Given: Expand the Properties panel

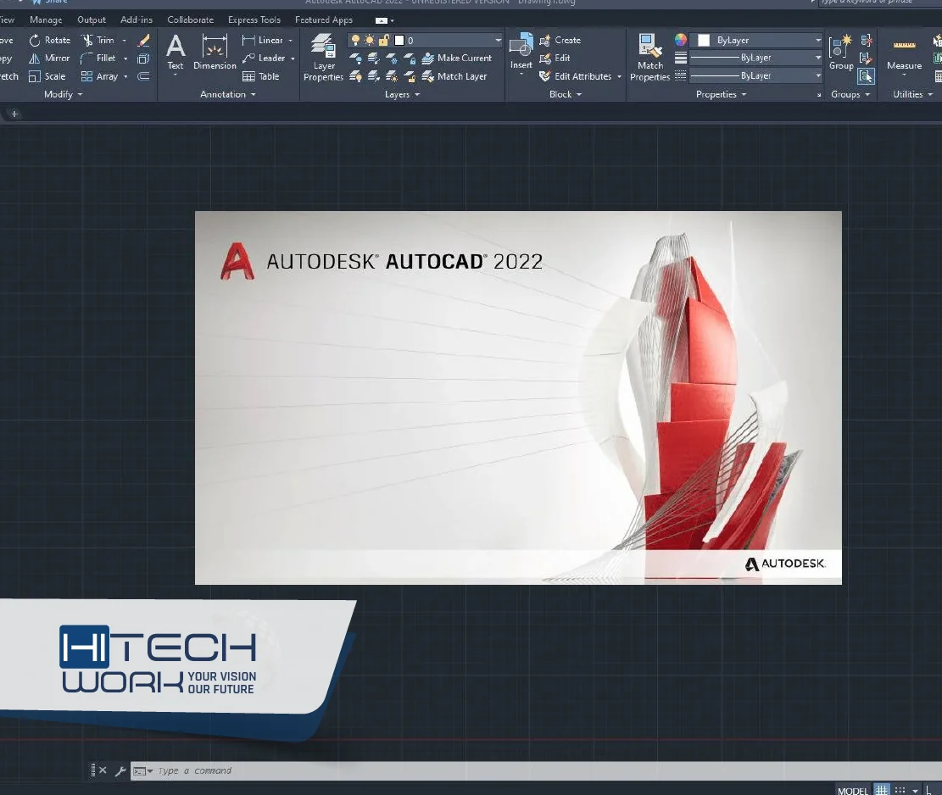Looking at the screenshot, I should (x=721, y=94).
